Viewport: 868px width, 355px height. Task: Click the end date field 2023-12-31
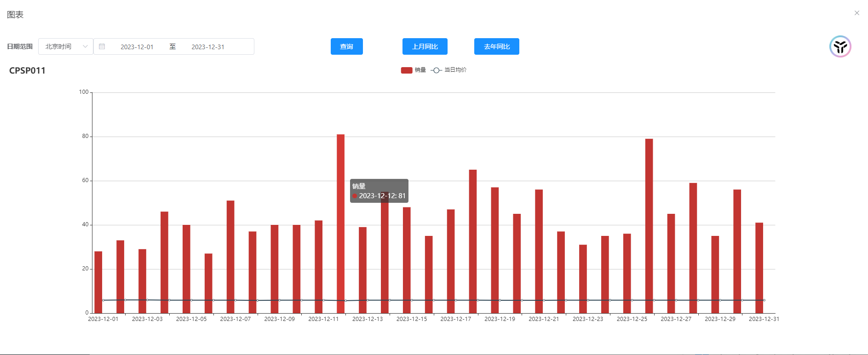(x=207, y=47)
